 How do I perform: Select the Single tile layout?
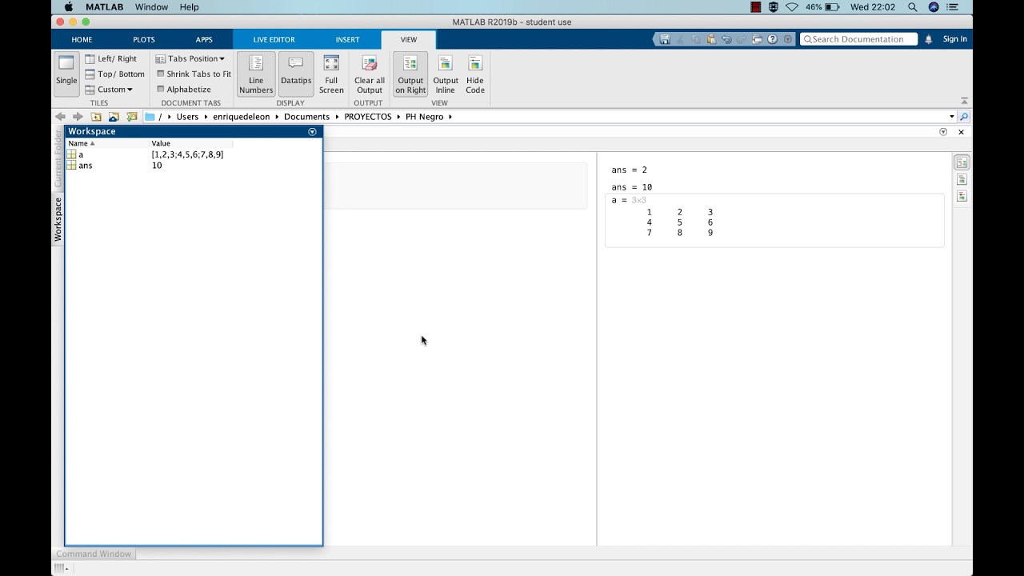66,73
